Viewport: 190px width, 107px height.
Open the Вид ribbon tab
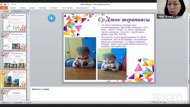pos(94,8)
